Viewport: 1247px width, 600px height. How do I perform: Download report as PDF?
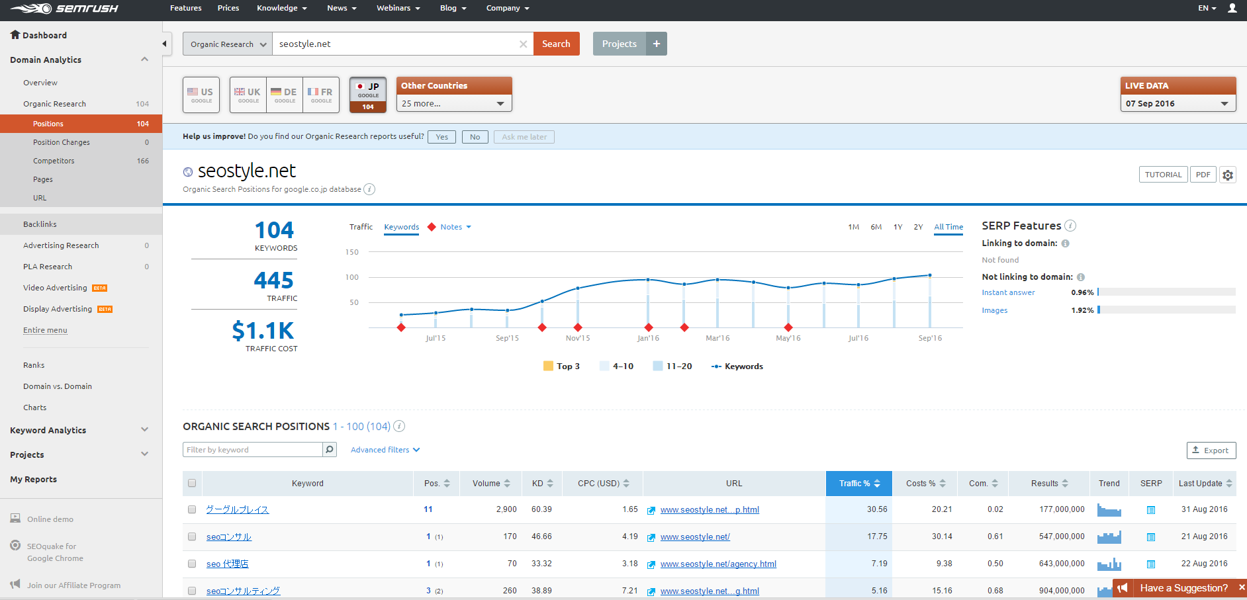pos(1203,175)
